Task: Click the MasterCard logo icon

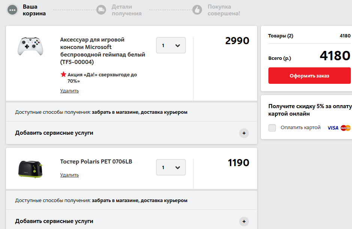Action: coord(346,128)
